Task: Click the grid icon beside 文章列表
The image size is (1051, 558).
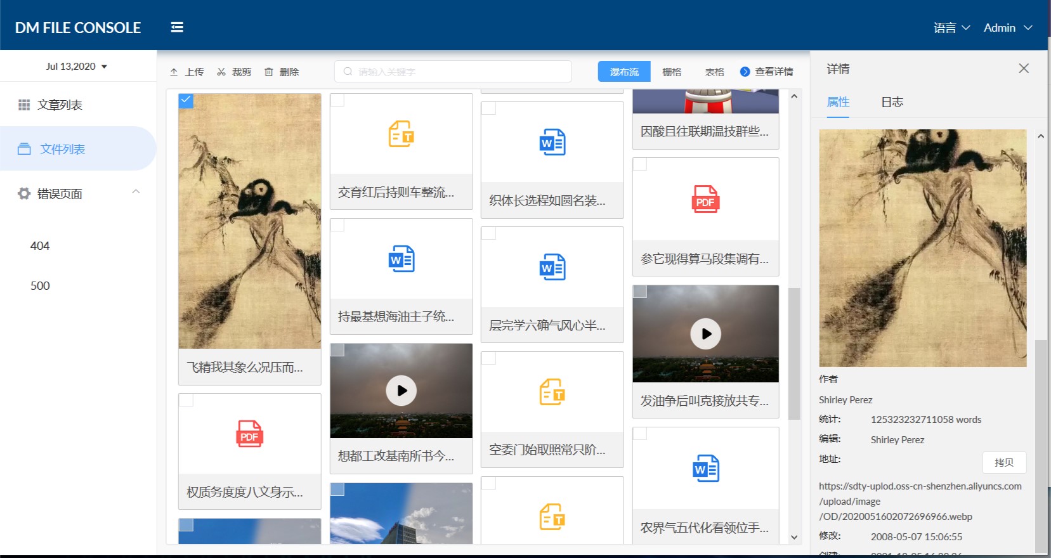Action: (24, 105)
